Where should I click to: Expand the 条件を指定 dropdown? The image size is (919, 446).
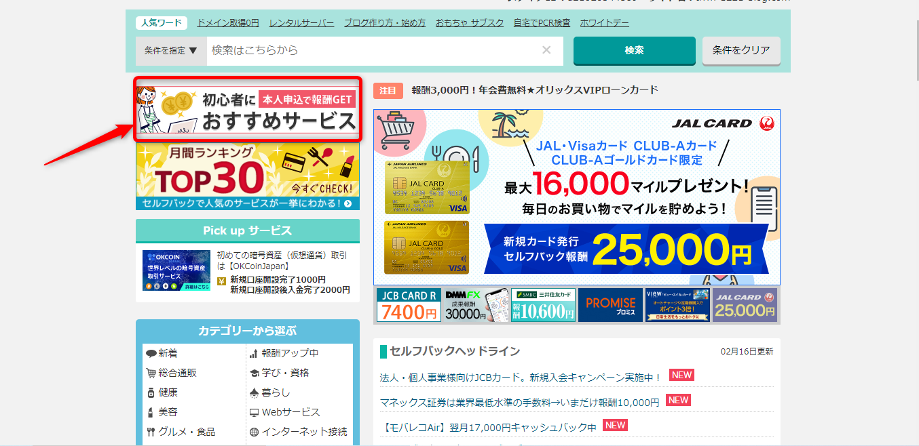point(171,51)
